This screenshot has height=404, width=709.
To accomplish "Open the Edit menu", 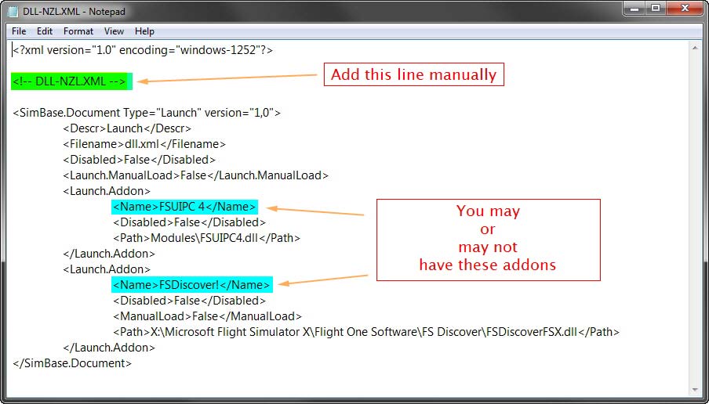I will click(x=45, y=31).
